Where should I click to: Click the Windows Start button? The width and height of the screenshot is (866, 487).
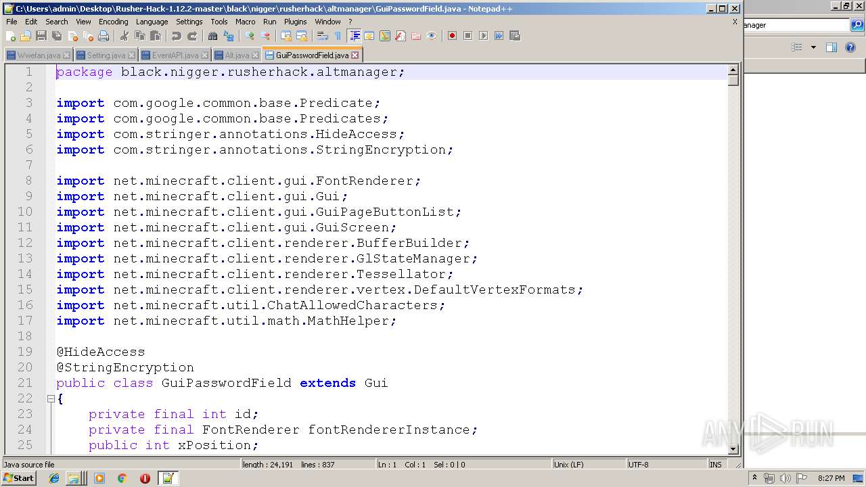point(18,478)
